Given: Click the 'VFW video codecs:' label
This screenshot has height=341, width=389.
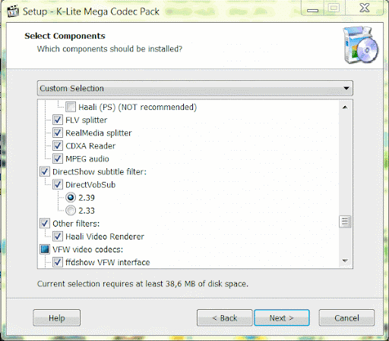Looking at the screenshot, I should click(x=88, y=249).
